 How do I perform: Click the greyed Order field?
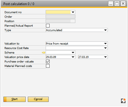click(x=60, y=17)
